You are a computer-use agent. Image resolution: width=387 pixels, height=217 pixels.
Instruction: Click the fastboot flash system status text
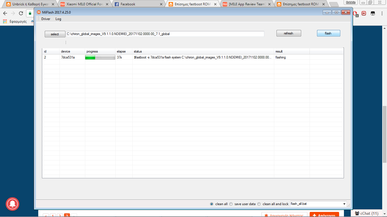coord(203,57)
